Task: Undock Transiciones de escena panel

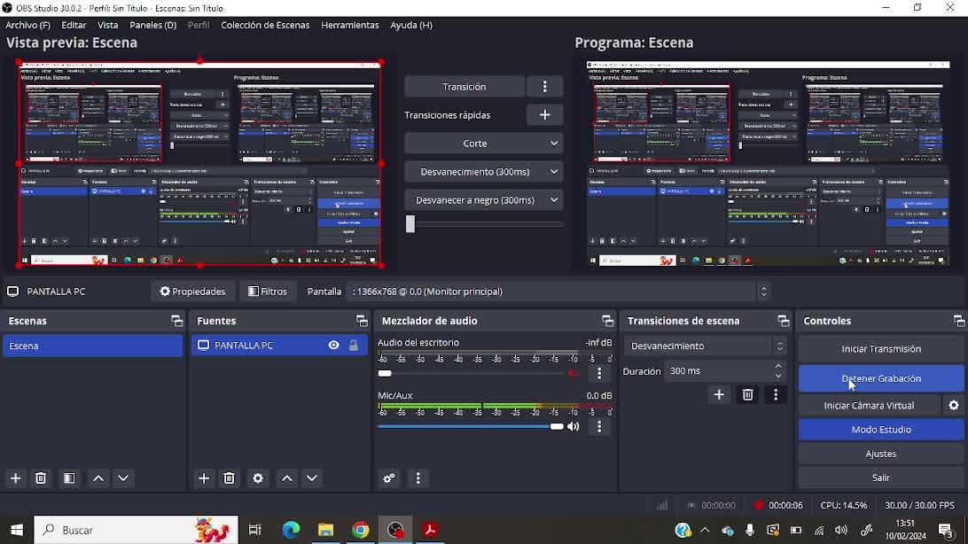Action: (784, 321)
